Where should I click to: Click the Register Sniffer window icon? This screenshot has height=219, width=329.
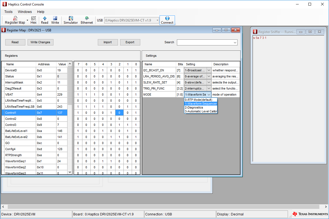coord(255,32)
